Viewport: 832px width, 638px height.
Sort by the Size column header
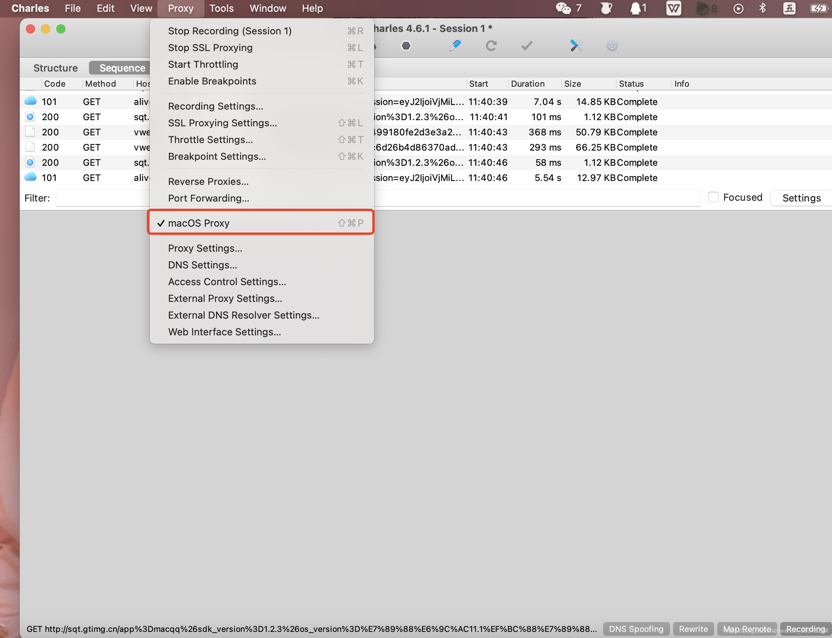[x=589, y=84]
